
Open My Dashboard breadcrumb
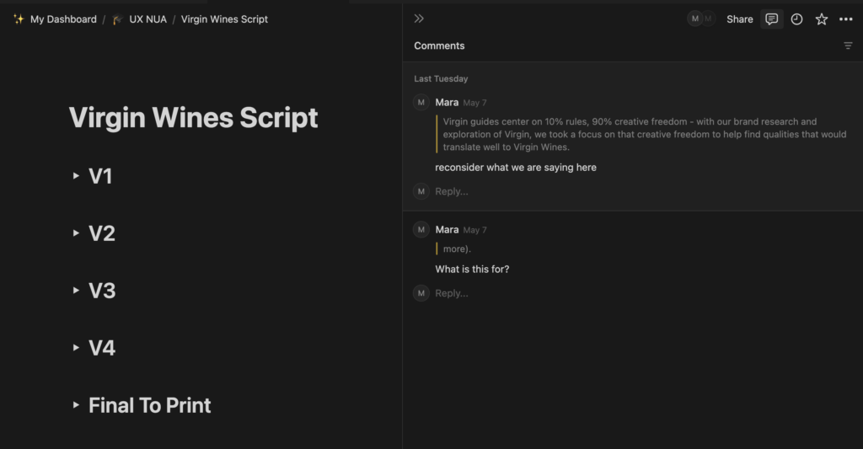(63, 19)
